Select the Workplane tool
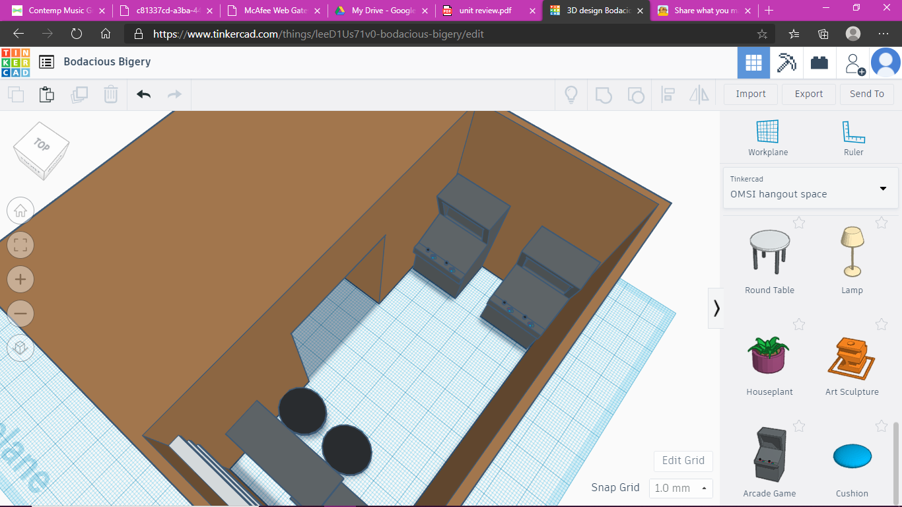Screen dimensions: 902x507 pos(768,138)
